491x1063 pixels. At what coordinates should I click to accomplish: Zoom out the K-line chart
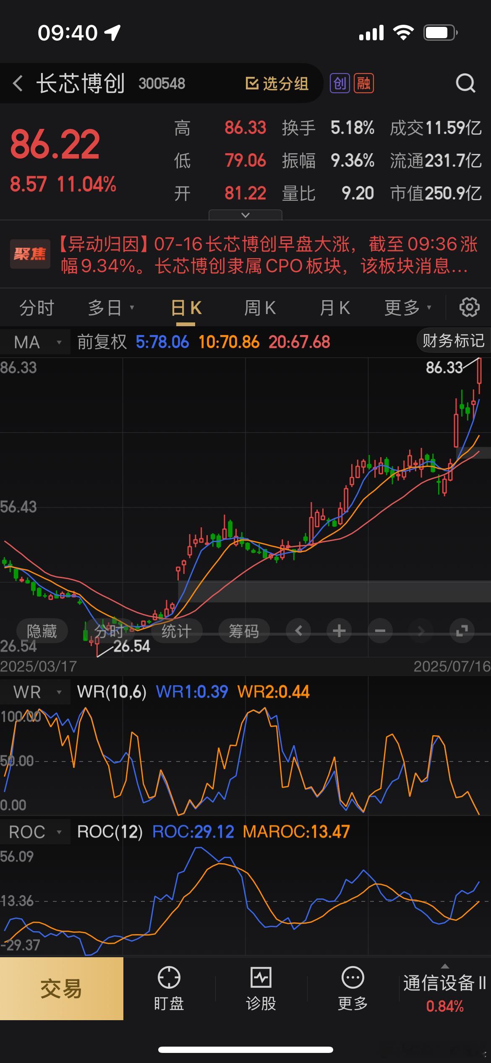(380, 630)
